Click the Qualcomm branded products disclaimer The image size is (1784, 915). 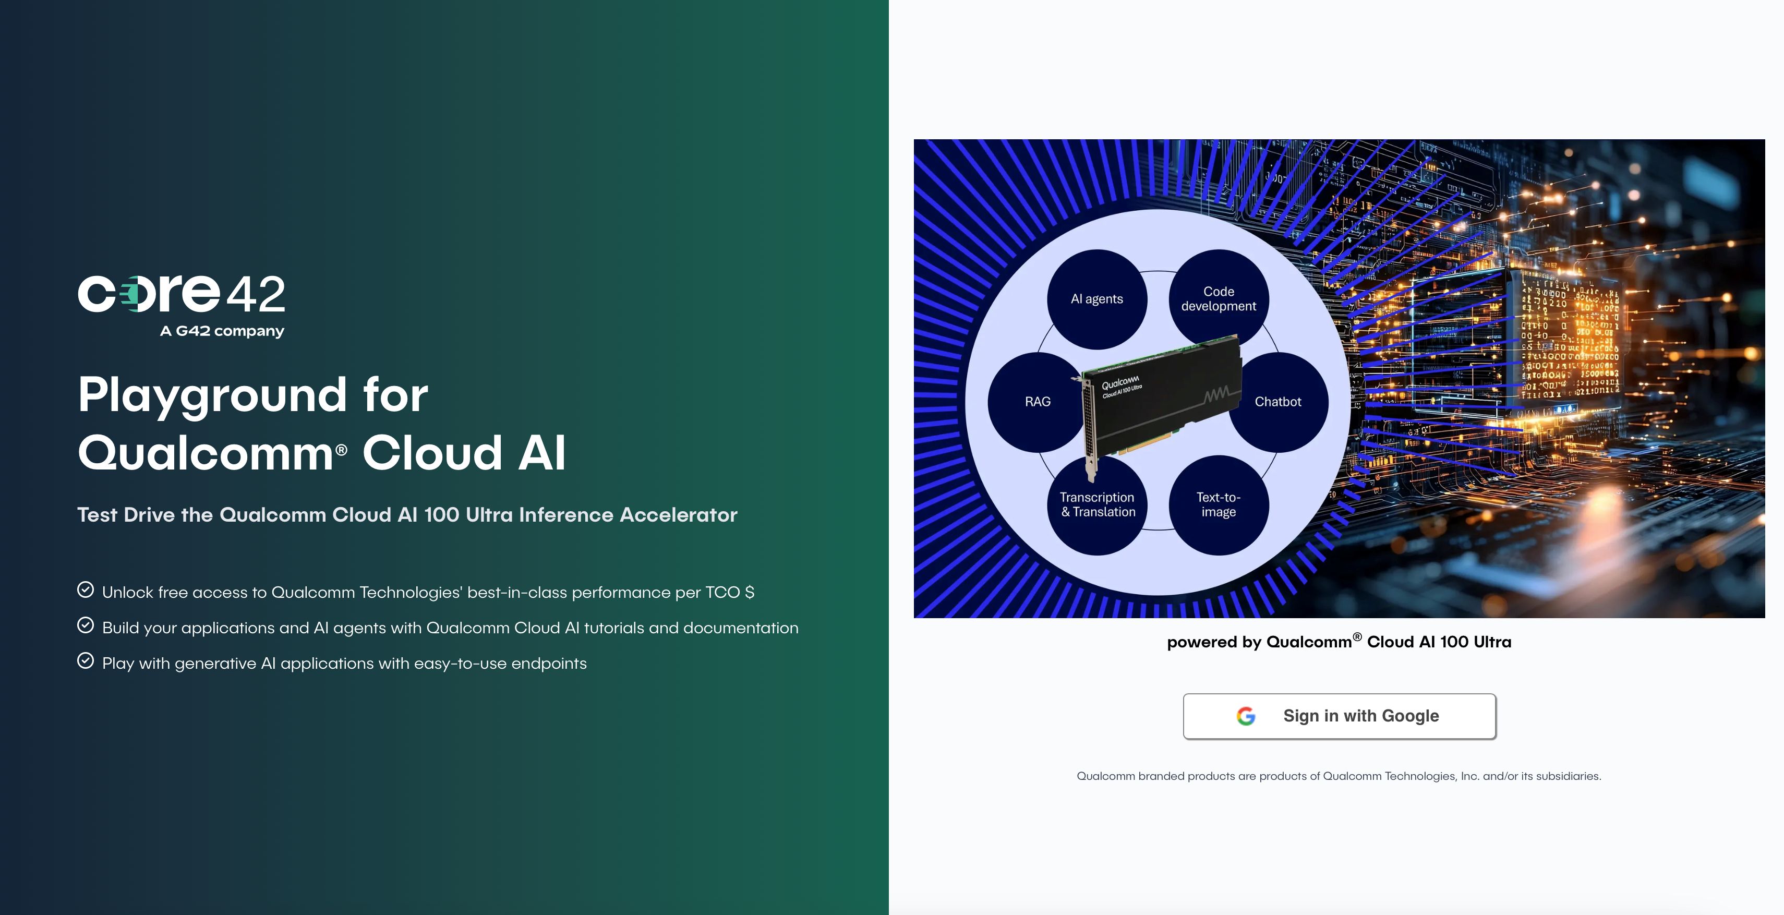[1339, 776]
